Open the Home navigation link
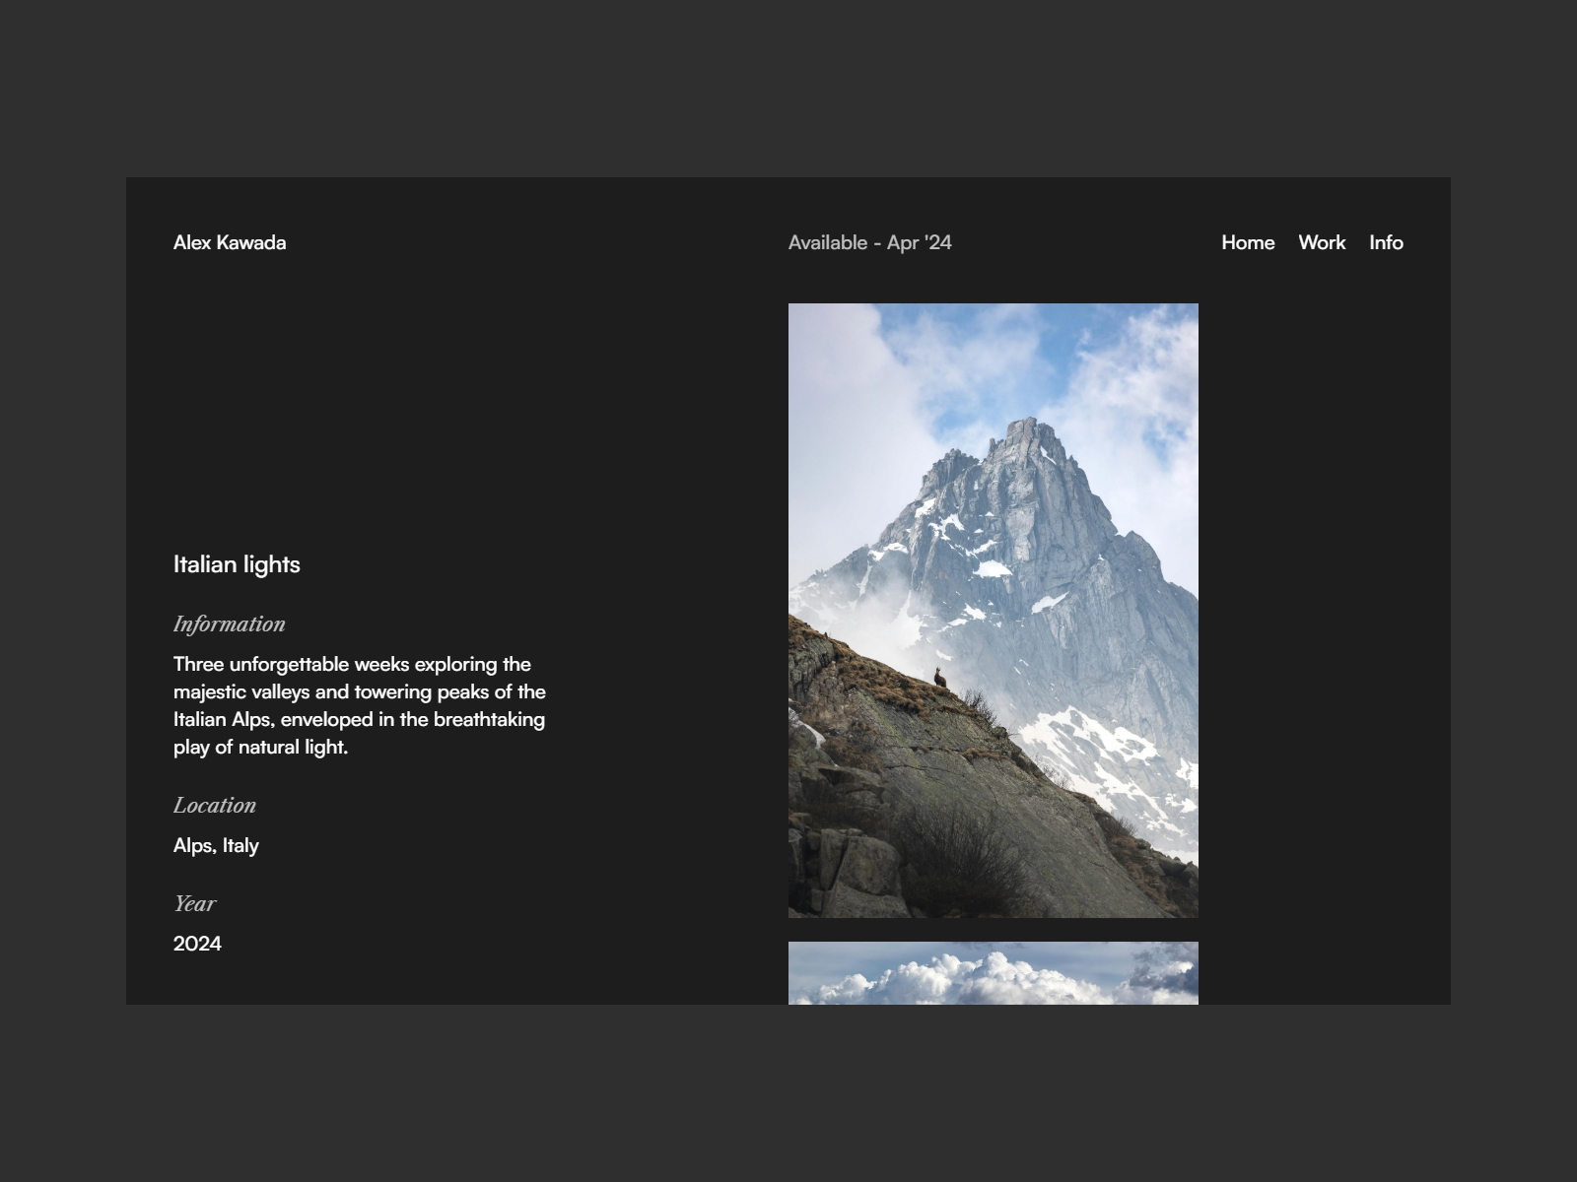The height and width of the screenshot is (1182, 1577). tap(1248, 242)
